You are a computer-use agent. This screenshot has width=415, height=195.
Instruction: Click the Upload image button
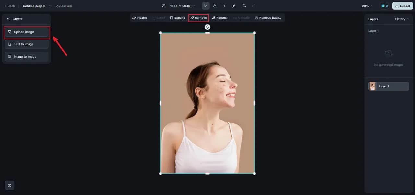point(27,32)
